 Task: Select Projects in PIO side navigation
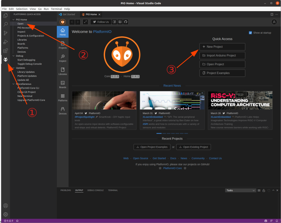(63, 45)
